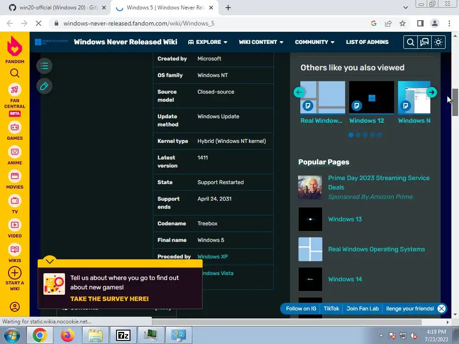Select the Windows 5 wiki tab
This screenshot has height=344, width=459.
164,8
